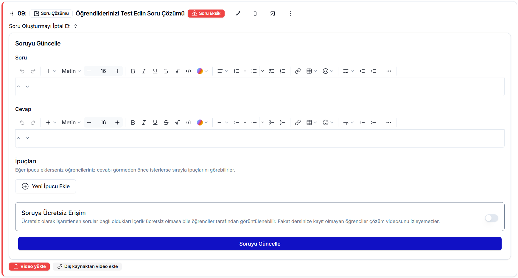This screenshot has height=278, width=518.
Task: Click font size value 16 in Cevap
Action: point(103,122)
